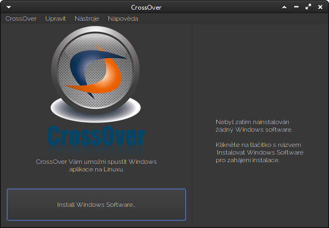Open the Nápověda menu
This screenshot has height=228, width=329.
[x=123, y=19]
